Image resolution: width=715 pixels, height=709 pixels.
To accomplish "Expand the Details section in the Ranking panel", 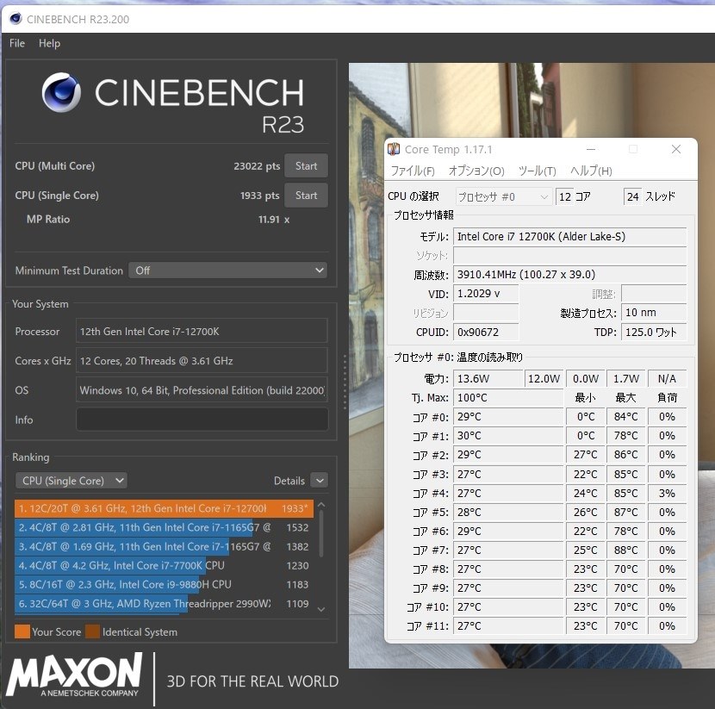I will coord(318,480).
